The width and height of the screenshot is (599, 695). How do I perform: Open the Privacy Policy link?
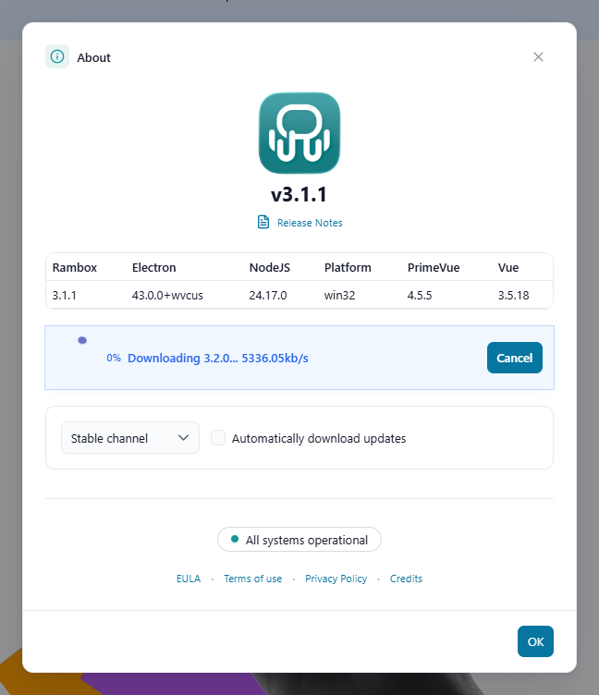(336, 579)
